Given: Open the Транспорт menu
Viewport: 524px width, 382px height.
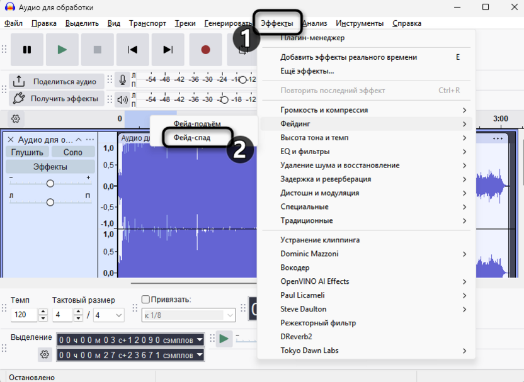Looking at the screenshot, I should point(147,23).
